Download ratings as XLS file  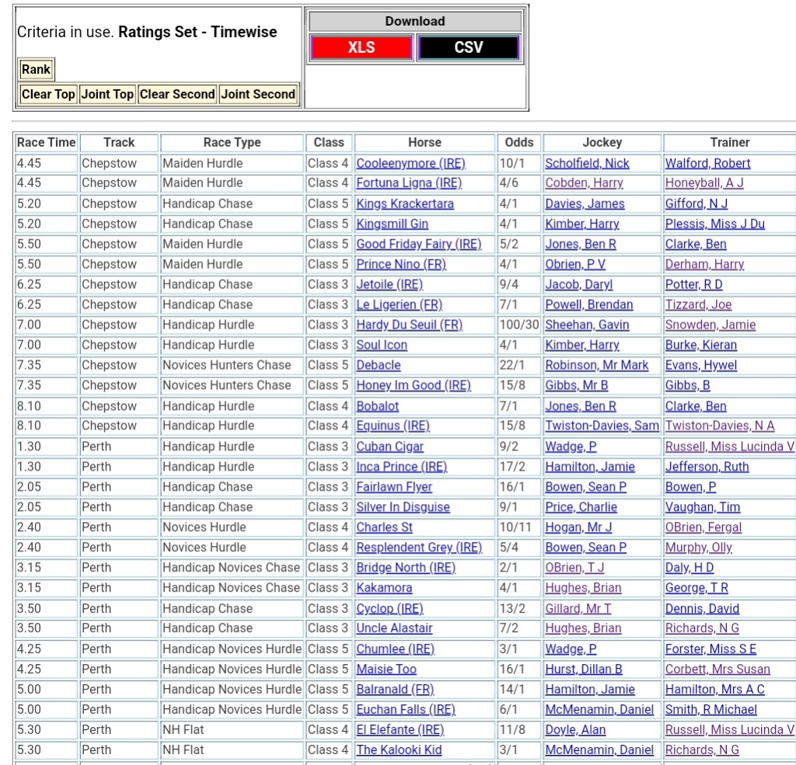[361, 47]
